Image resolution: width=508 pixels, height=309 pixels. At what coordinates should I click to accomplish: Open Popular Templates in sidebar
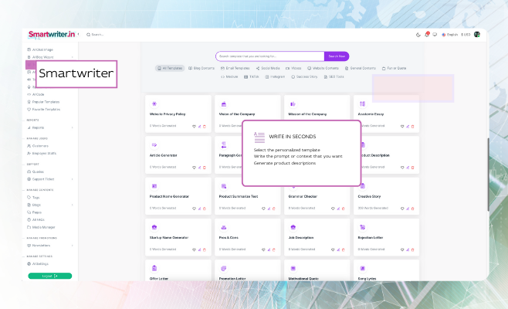(43, 102)
